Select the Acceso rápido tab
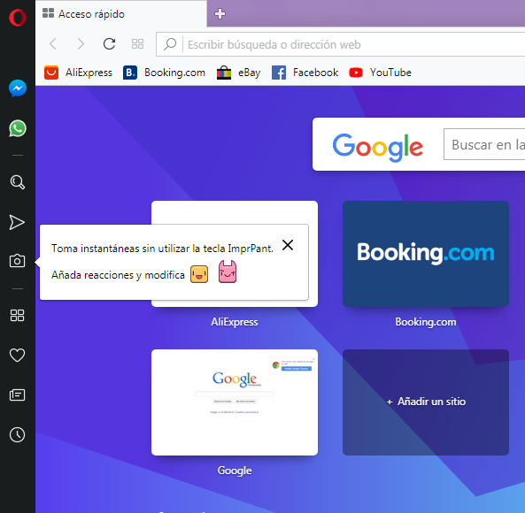Screen dimensions: 525x513 (x=120, y=14)
